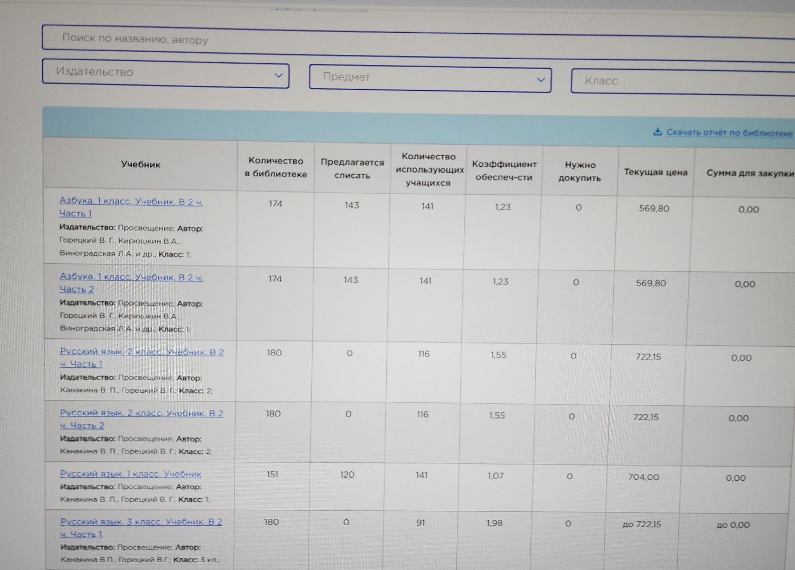
Task: Sort by 'Количество в библиотеке' column header
Action: [x=275, y=167]
